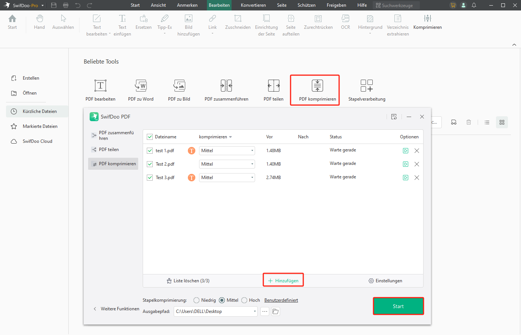Image resolution: width=521 pixels, height=335 pixels.
Task: Switch to list view of recent files
Action: (487, 122)
